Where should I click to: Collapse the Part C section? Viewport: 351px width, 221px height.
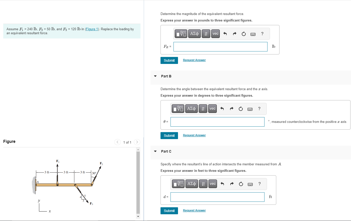click(155, 151)
